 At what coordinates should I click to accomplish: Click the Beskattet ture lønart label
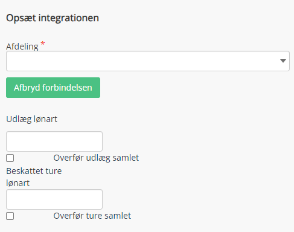(34, 177)
